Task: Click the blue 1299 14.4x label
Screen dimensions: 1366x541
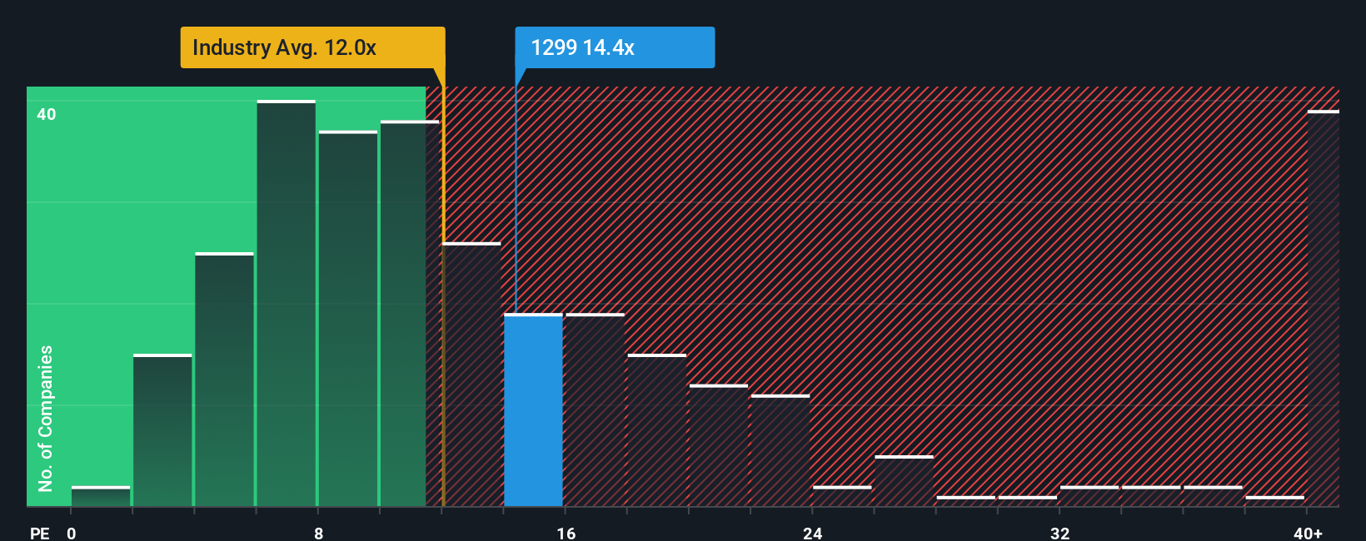Action: tap(615, 47)
